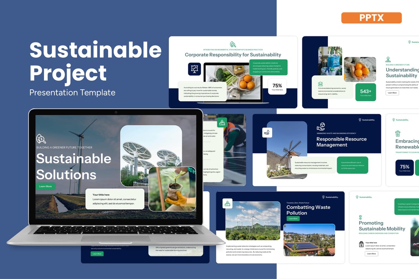Click the green 543+ stat box
Viewport: 419px width, 279px height.
366,92
